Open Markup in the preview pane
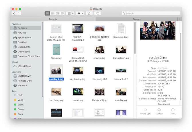Image resolution: width=192 pixels, height=132 pixels. coord(159,111)
